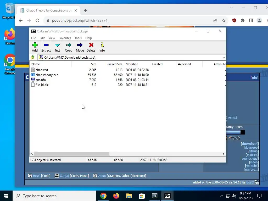Bookmark this page with the star icon
The image size is (268, 201).
(x=224, y=20)
